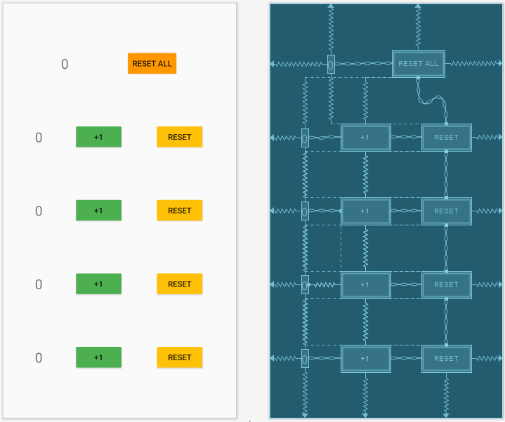Image resolution: width=505 pixels, height=422 pixels.
Task: Select the first row +1 widget in blueprint
Action: click(x=365, y=138)
